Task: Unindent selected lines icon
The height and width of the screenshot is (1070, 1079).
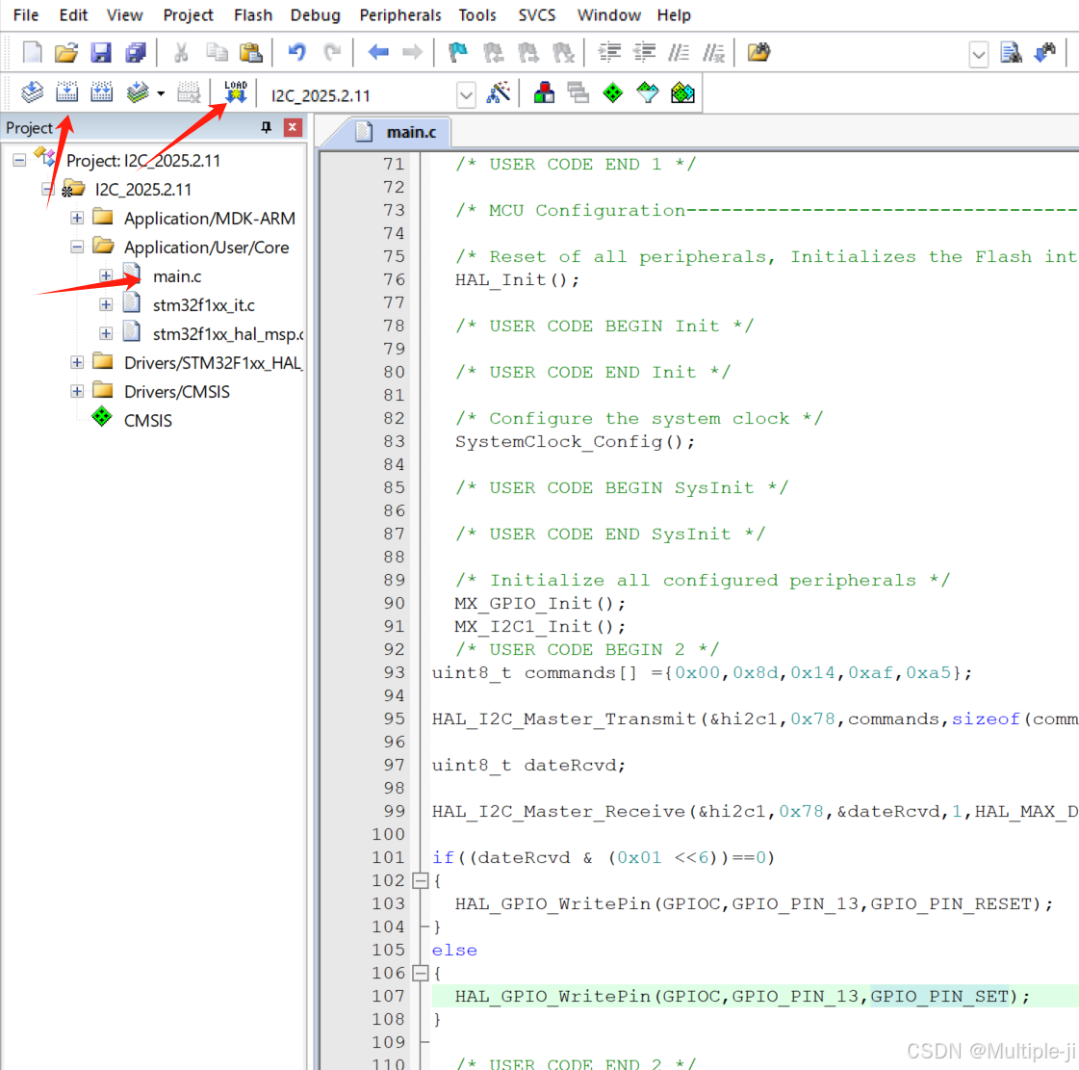Action: [x=645, y=52]
